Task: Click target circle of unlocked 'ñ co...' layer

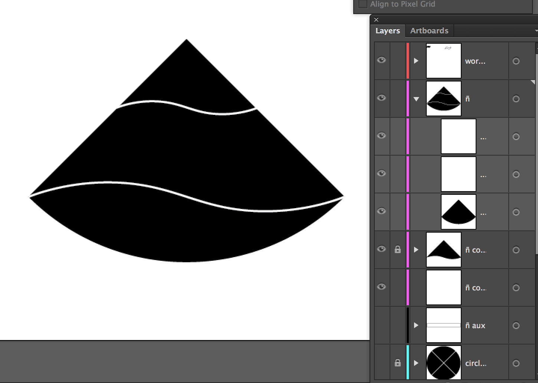Action: [516, 288]
